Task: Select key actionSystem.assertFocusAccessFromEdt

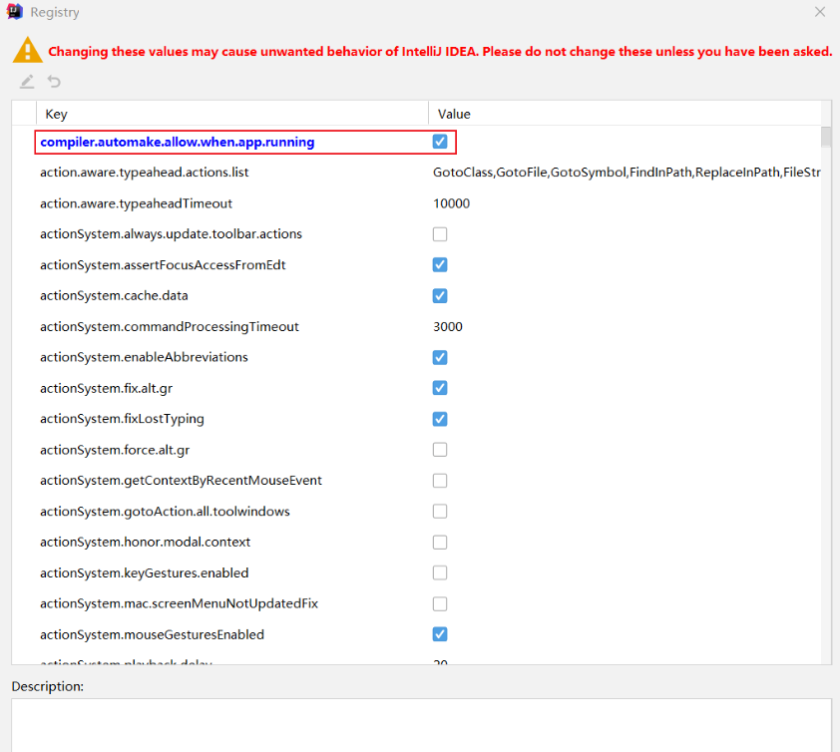Action: [x=163, y=265]
